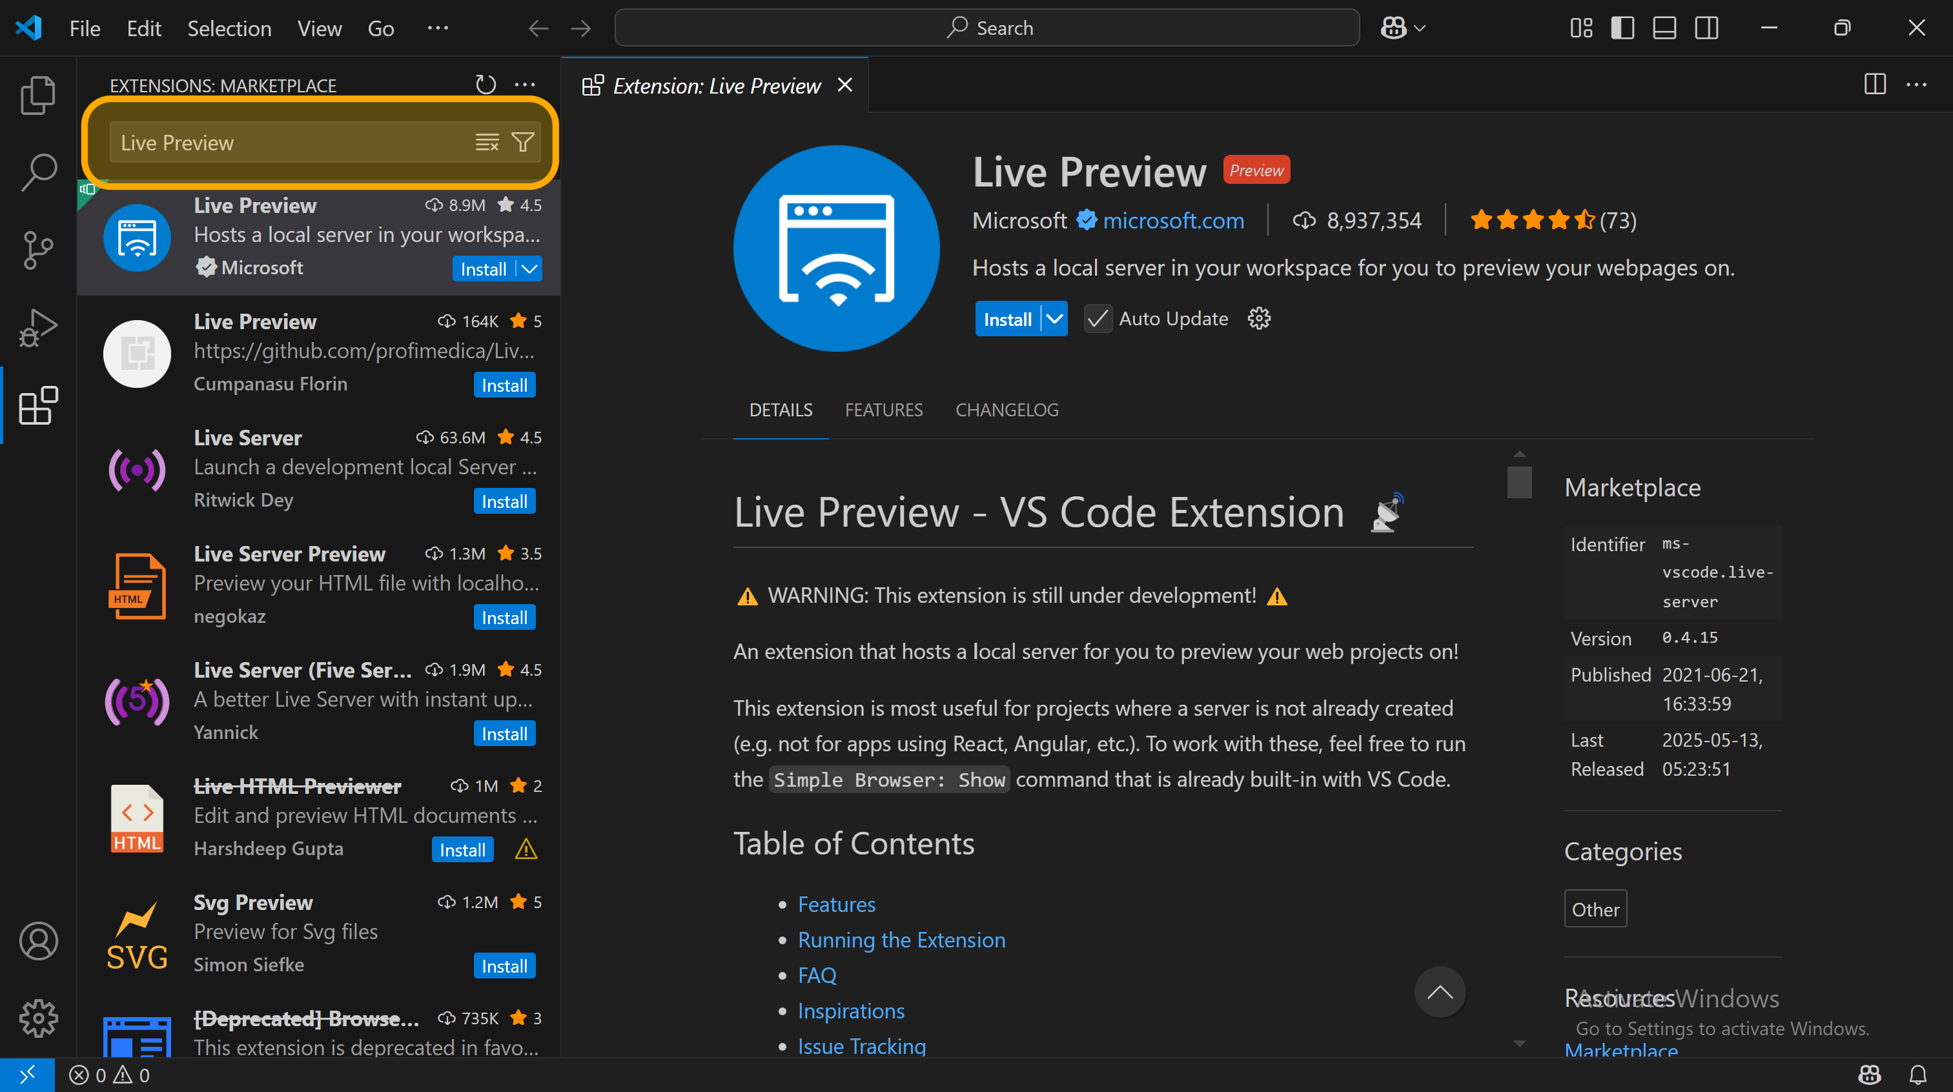Viewport: 1953px width, 1092px height.
Task: Click the title bar Search command center
Action: point(987,28)
